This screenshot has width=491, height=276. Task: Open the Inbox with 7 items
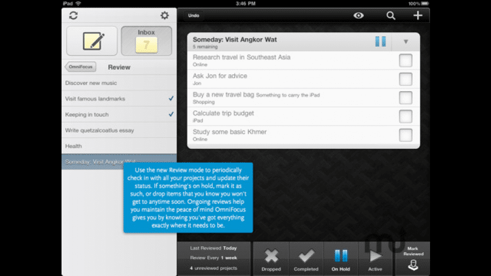[146, 41]
